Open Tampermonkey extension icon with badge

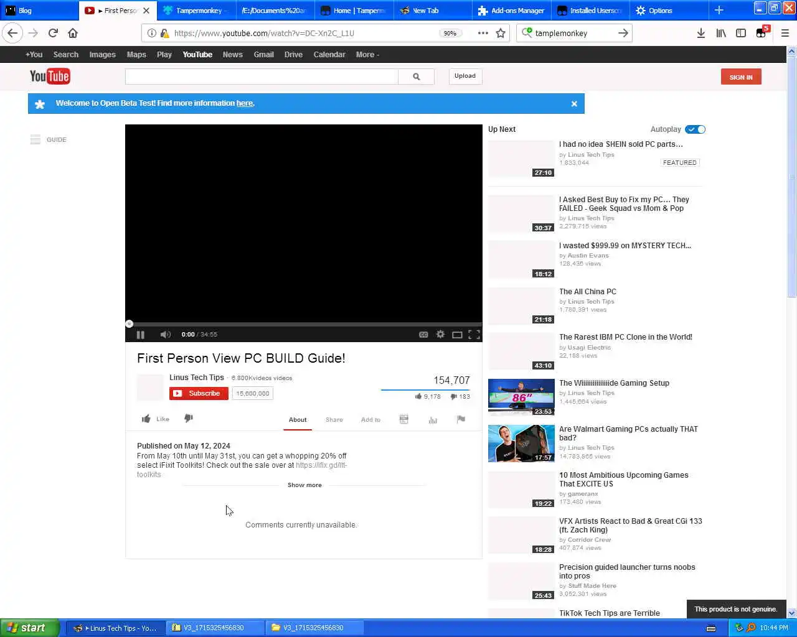[762, 32]
